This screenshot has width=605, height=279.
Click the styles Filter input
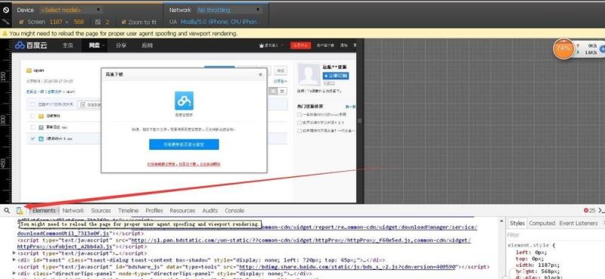pyautogui.click(x=556, y=234)
